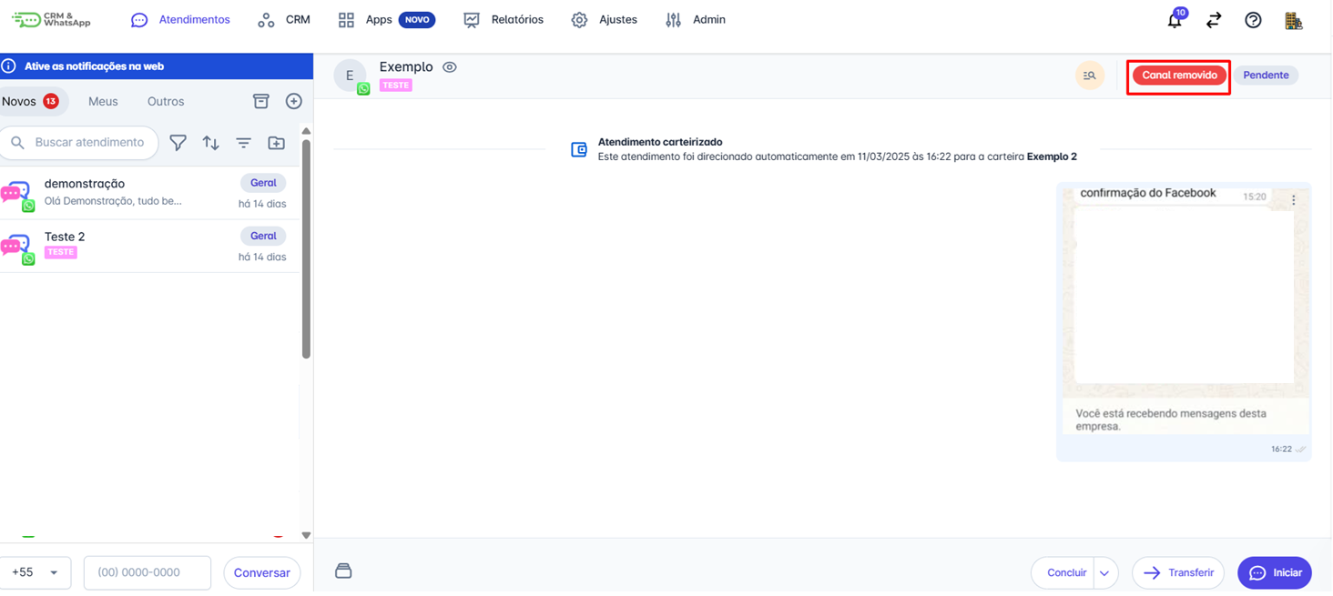Click the notifications bell icon
Viewport: 1333px width, 596px height.
coord(1175,21)
